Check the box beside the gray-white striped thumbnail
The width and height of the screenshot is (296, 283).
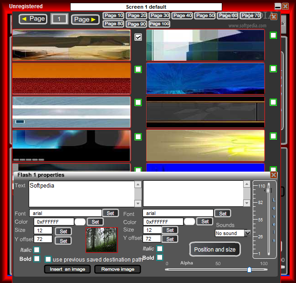click(x=138, y=103)
